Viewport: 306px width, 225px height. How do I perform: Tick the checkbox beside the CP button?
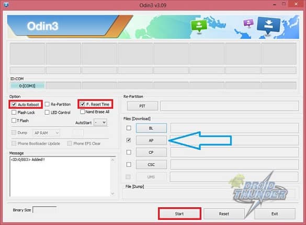(x=129, y=152)
